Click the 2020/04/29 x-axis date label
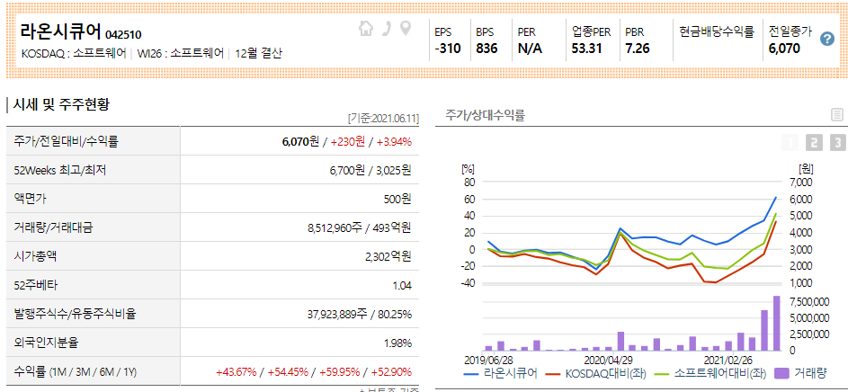The image size is (848, 392). click(610, 359)
